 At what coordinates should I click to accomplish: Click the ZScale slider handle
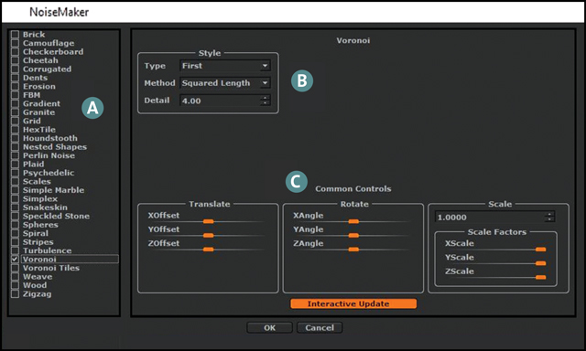541,277
